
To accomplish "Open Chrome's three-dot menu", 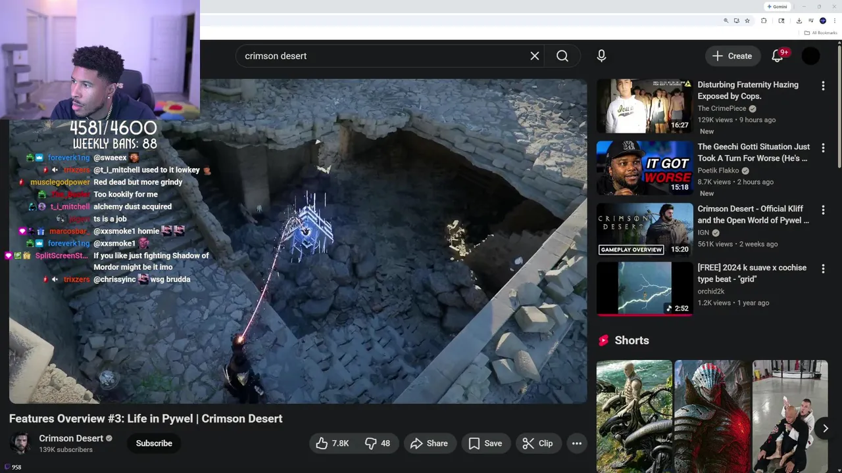I will 835,20.
